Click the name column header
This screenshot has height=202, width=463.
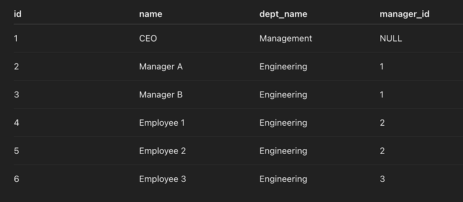pyautogui.click(x=151, y=14)
